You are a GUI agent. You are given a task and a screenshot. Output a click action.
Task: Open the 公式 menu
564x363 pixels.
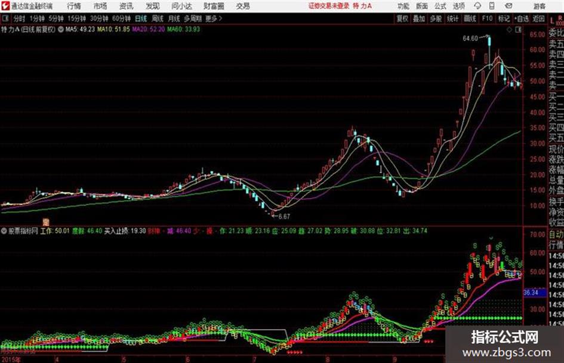(440, 6)
